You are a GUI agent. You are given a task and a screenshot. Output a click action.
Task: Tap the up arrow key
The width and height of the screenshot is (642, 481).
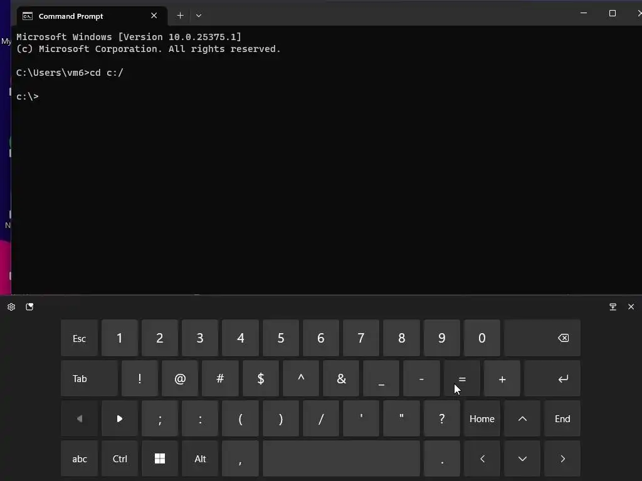coord(522,419)
